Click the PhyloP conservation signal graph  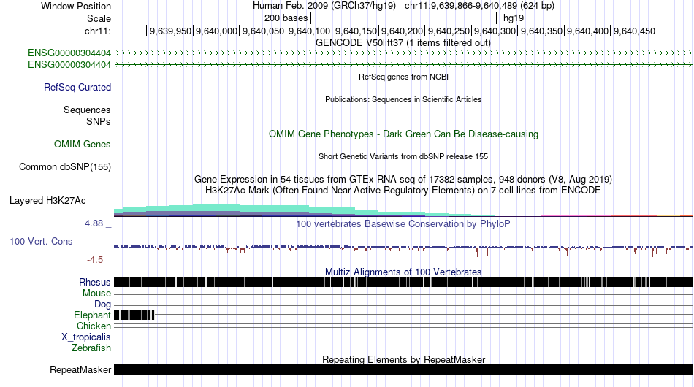tap(403, 249)
